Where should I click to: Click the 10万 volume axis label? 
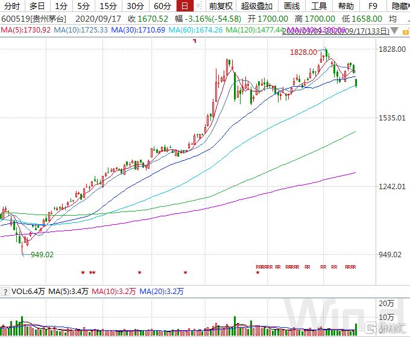click(386, 318)
